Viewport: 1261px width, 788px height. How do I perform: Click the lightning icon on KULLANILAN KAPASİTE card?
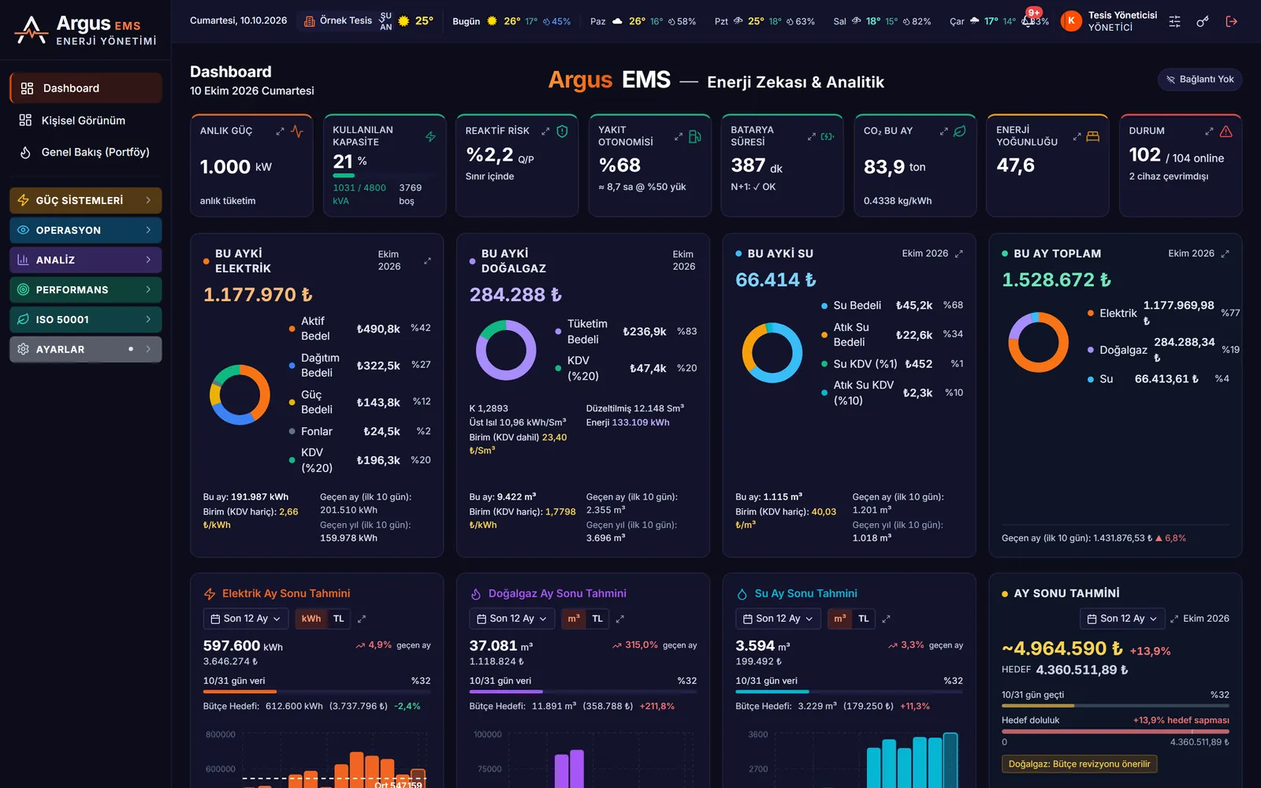pos(430,136)
